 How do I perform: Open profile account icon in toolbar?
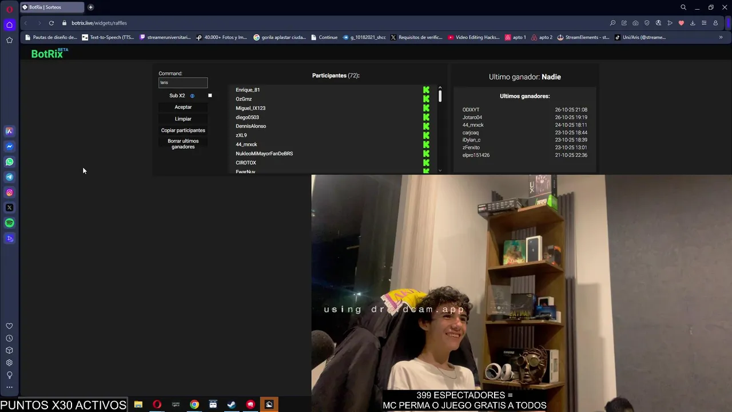tap(715, 23)
